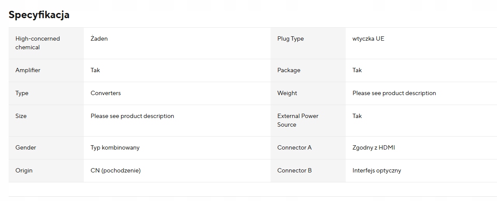Select the Interfejs optyczny value
497x201 pixels.
click(376, 170)
